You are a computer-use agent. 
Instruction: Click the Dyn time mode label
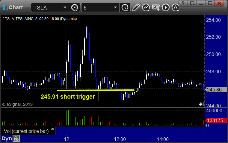coord(7,139)
